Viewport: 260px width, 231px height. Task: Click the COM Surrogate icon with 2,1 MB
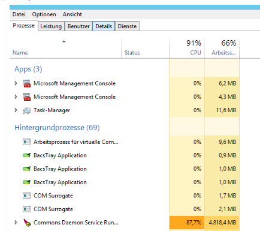pos(26,209)
